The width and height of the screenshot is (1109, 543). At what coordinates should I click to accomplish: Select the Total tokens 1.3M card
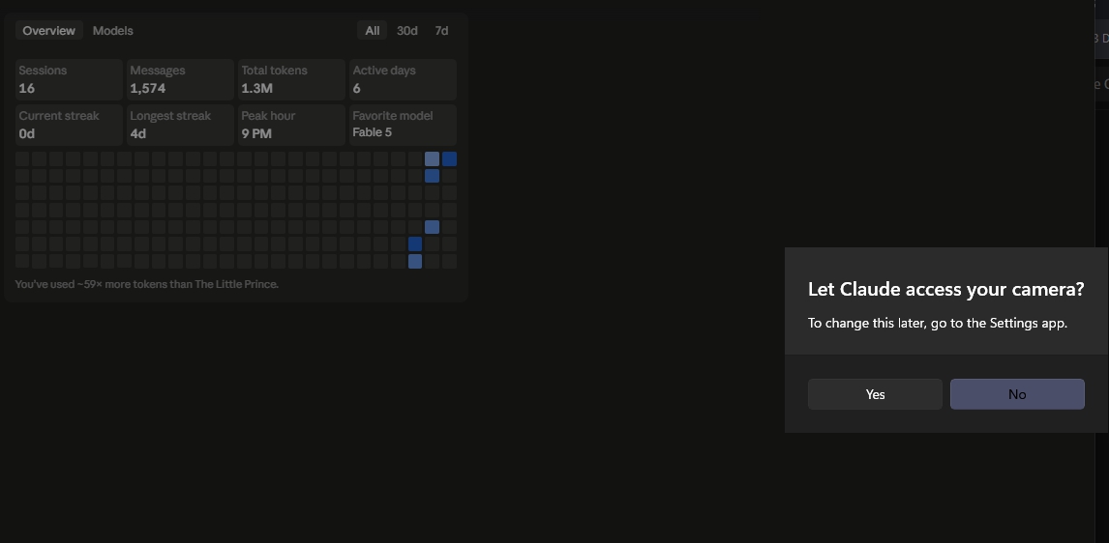[291, 79]
